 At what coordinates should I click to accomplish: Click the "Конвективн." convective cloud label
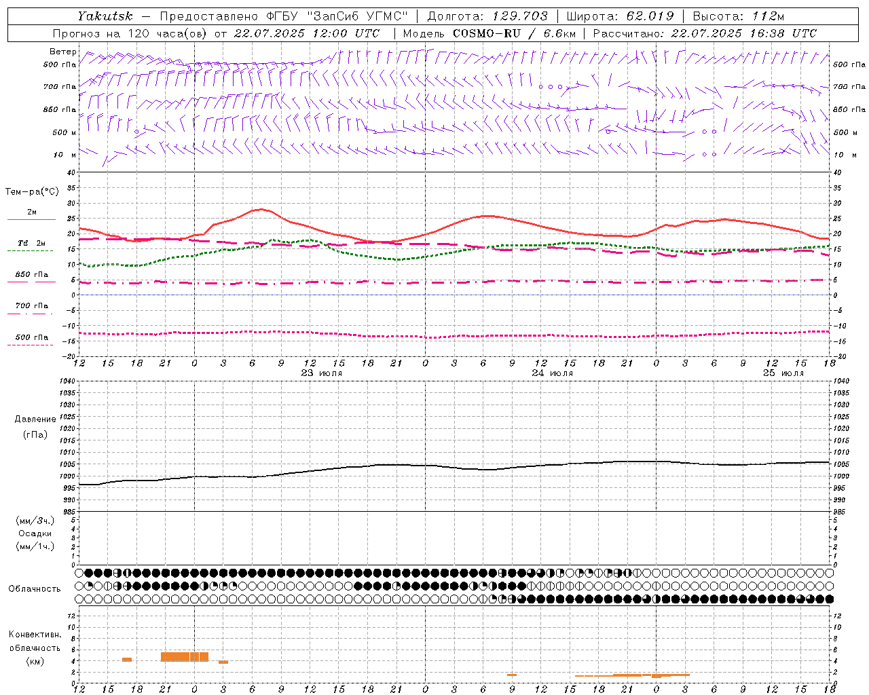(35, 635)
